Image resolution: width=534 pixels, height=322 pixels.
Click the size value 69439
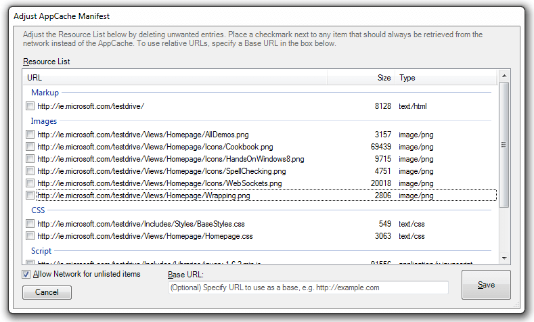coord(381,147)
